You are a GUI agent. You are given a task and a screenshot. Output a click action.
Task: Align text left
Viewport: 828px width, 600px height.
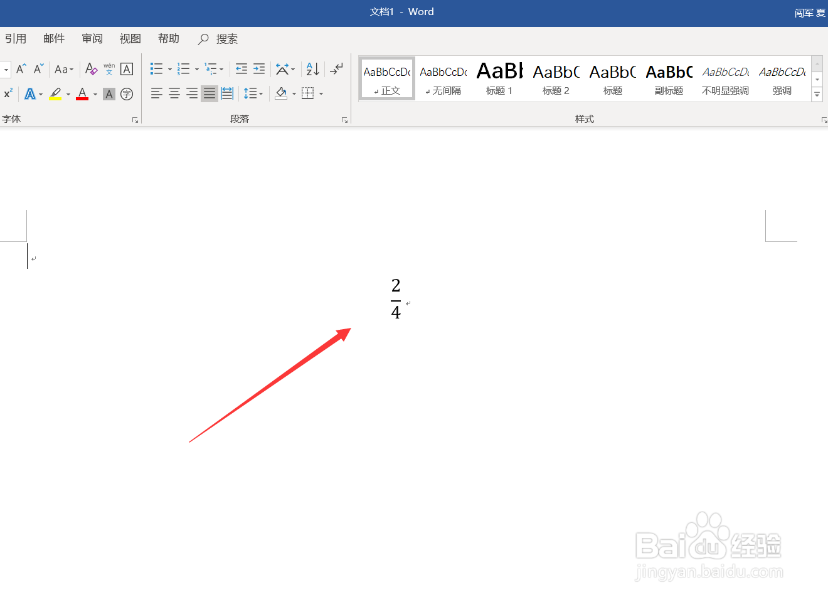click(157, 93)
